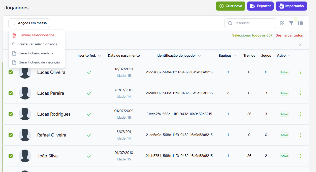316x172 pixels.
Task: Click João Silva's avatar picture
Action: click(x=25, y=156)
